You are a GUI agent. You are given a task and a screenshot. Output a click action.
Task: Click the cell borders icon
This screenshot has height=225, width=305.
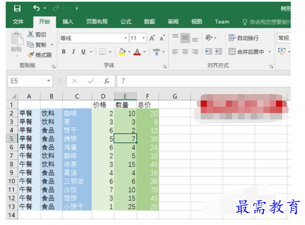click(x=103, y=51)
